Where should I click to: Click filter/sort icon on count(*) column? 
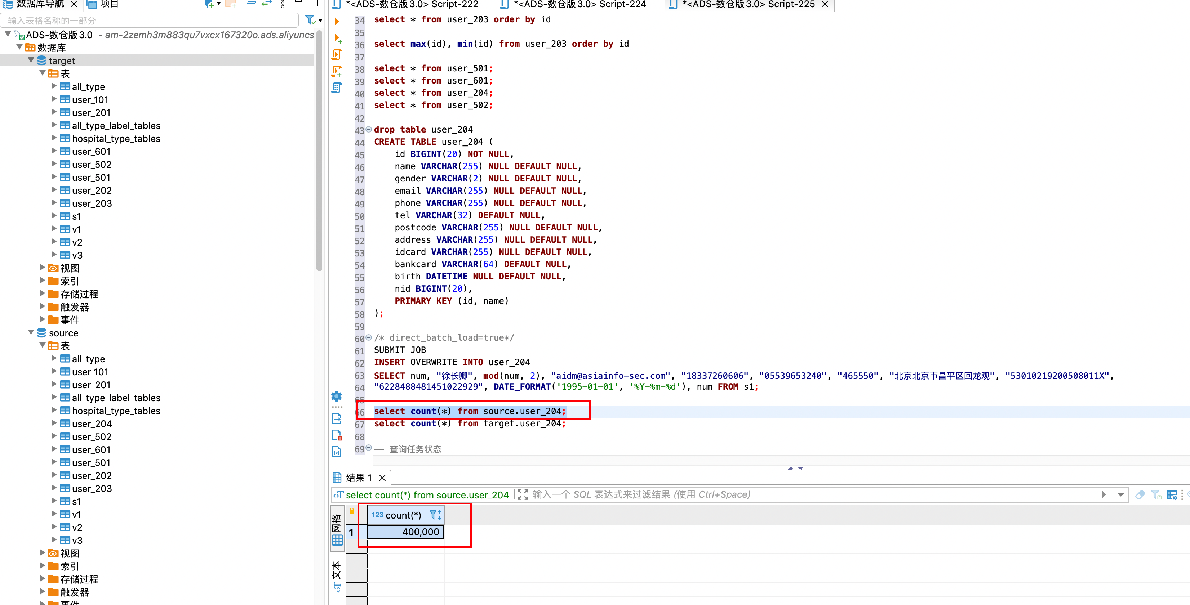click(x=436, y=515)
